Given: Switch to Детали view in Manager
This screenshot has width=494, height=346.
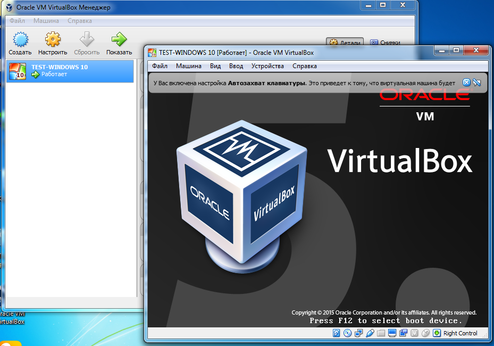Looking at the screenshot, I should 345,42.
